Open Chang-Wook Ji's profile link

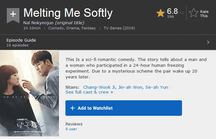click(x=99, y=87)
